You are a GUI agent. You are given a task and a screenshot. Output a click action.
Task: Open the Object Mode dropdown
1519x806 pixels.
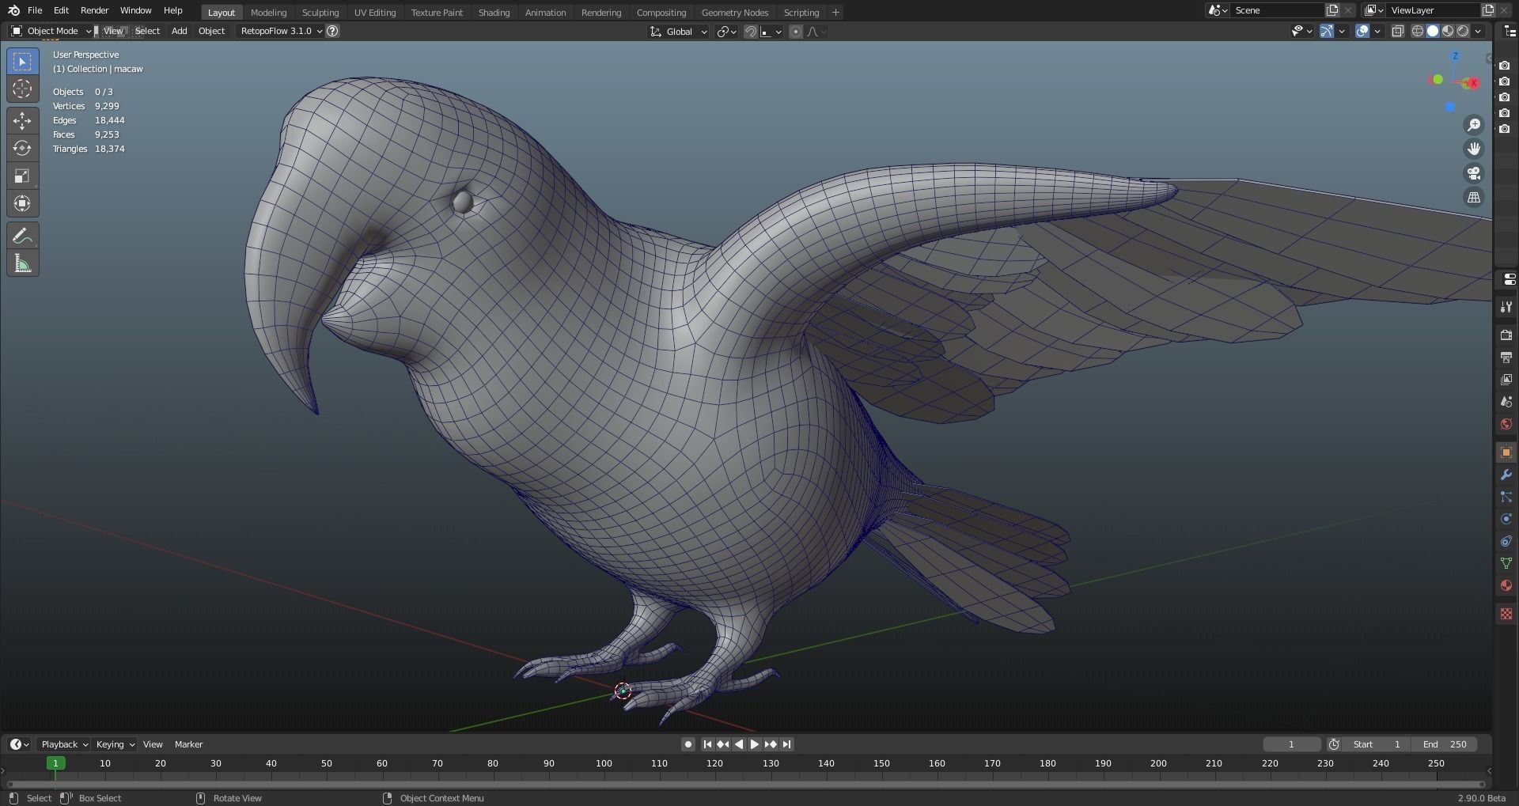click(x=51, y=31)
